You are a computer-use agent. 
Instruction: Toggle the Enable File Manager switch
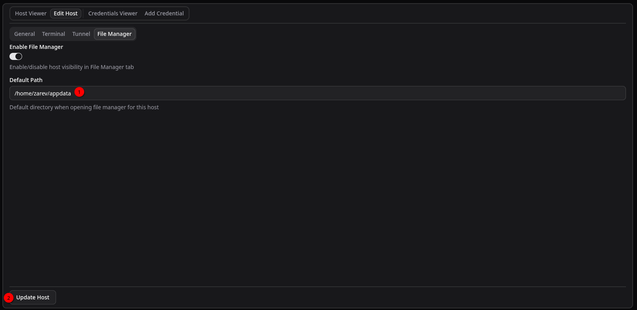pyautogui.click(x=16, y=56)
